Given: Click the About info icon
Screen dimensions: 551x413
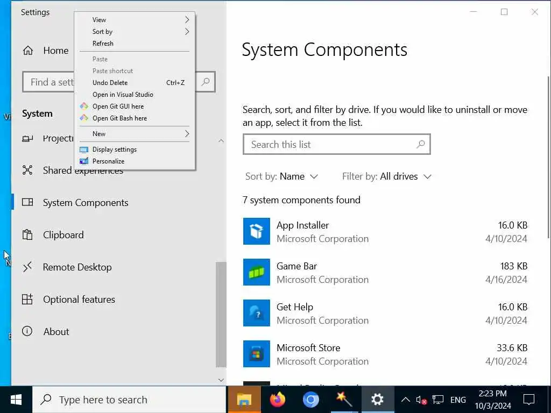Looking at the screenshot, I should pyautogui.click(x=27, y=331).
